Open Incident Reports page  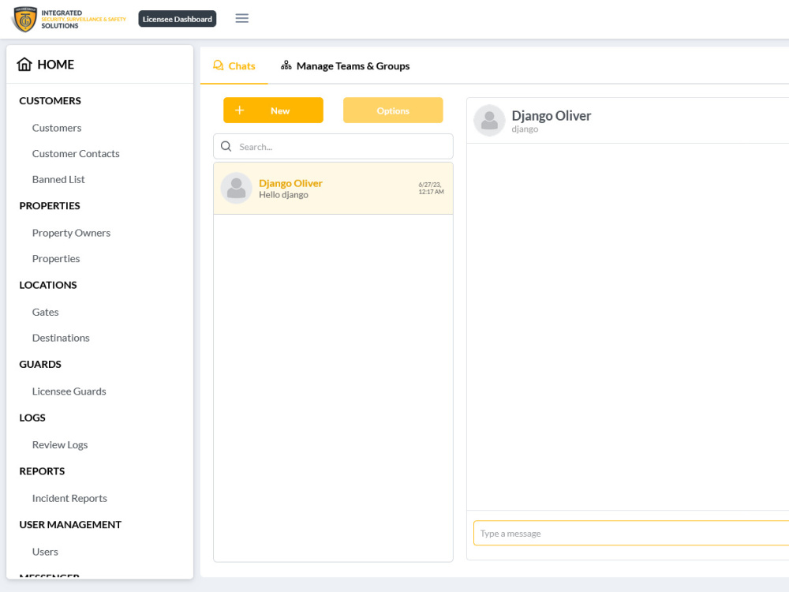69,498
